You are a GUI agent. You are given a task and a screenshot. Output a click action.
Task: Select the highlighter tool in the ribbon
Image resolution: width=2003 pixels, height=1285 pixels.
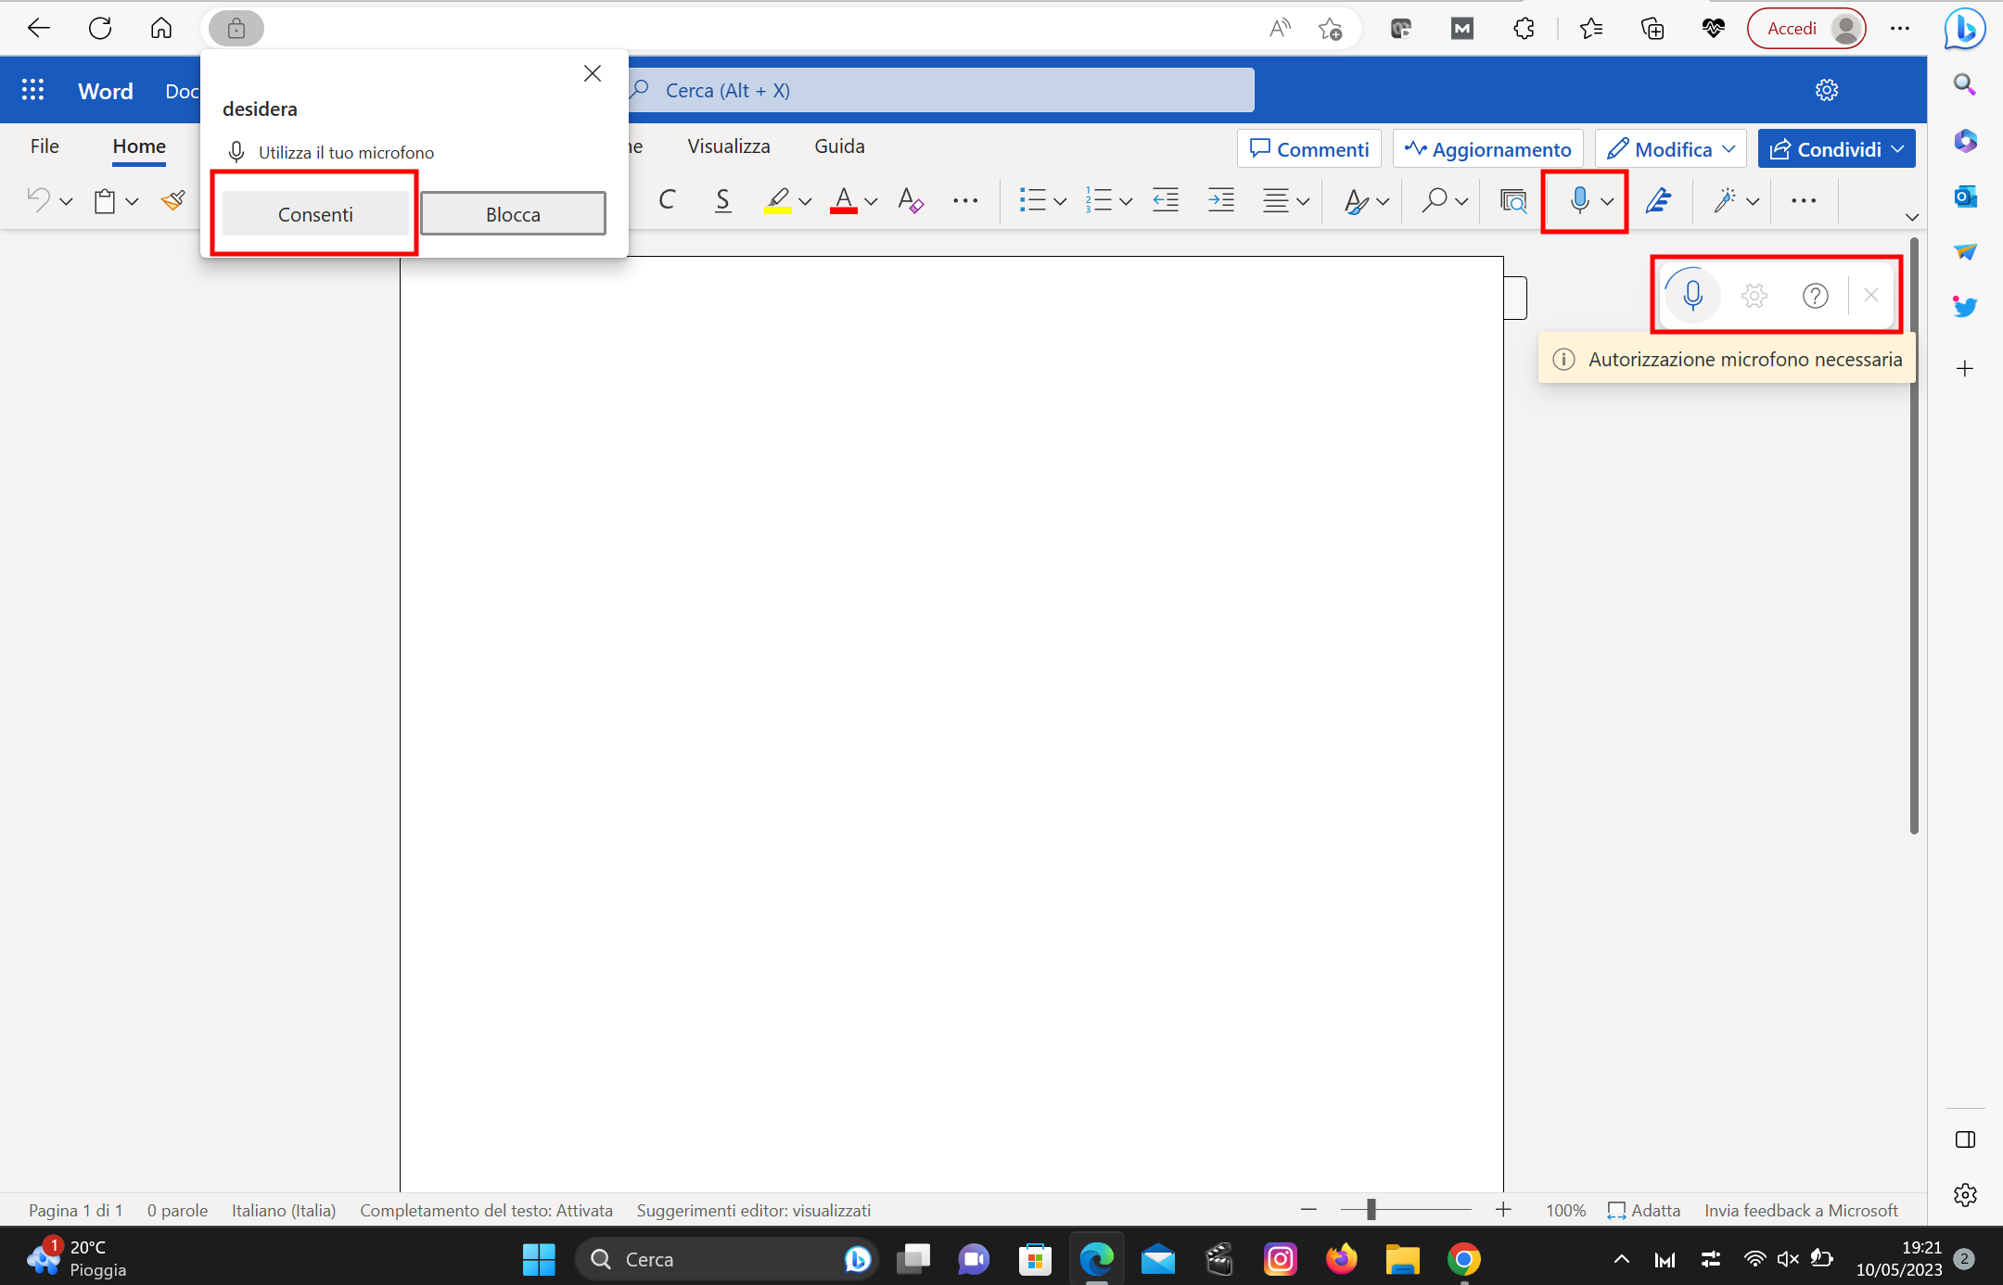click(x=777, y=200)
